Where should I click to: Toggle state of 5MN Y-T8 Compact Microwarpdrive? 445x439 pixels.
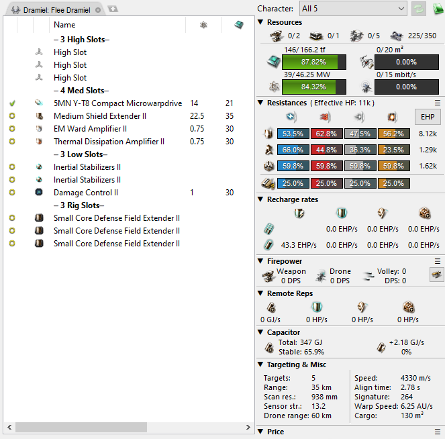pyautogui.click(x=12, y=103)
